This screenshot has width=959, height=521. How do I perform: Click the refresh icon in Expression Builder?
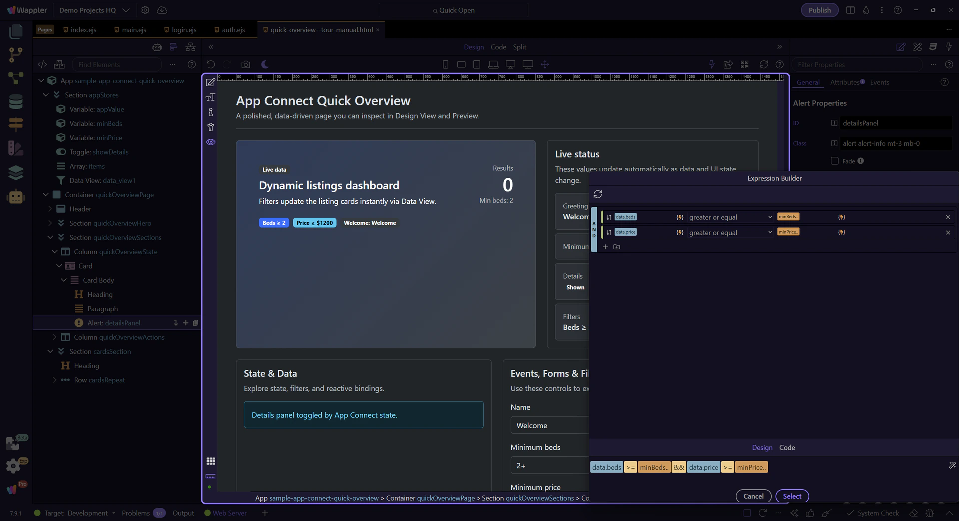[598, 194]
